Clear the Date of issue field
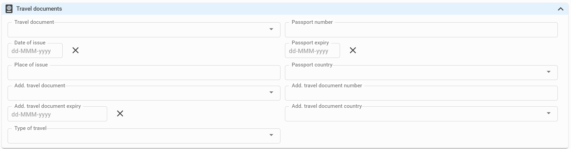Viewport: 571px width, 149px height. click(x=76, y=50)
